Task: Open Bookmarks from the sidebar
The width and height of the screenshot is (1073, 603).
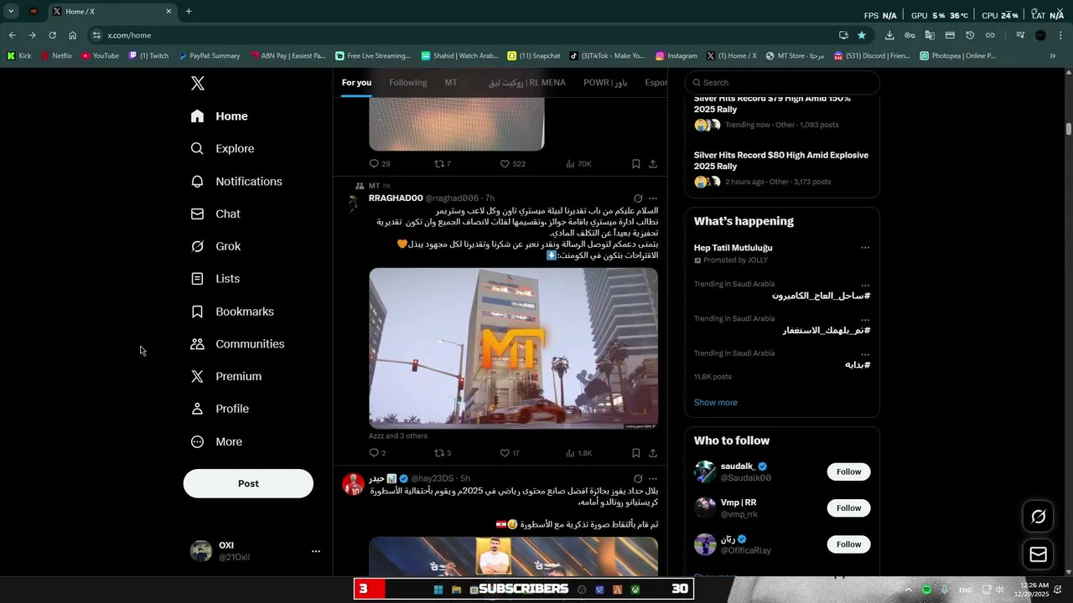Action: 232,312
